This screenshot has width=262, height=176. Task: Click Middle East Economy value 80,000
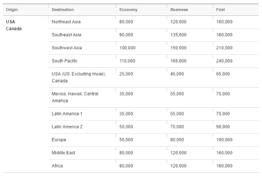point(126,153)
